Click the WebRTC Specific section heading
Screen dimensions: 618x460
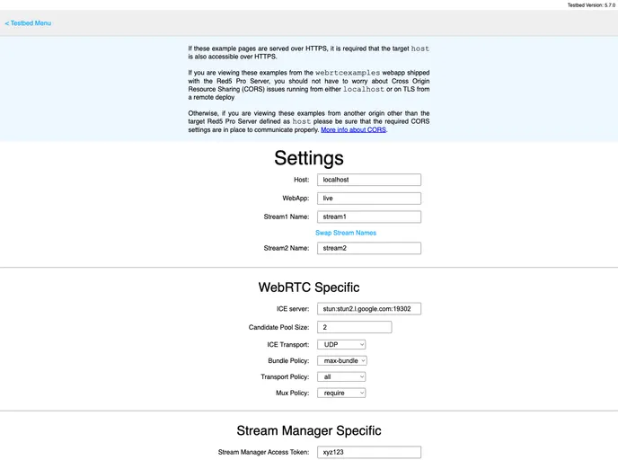click(309, 287)
